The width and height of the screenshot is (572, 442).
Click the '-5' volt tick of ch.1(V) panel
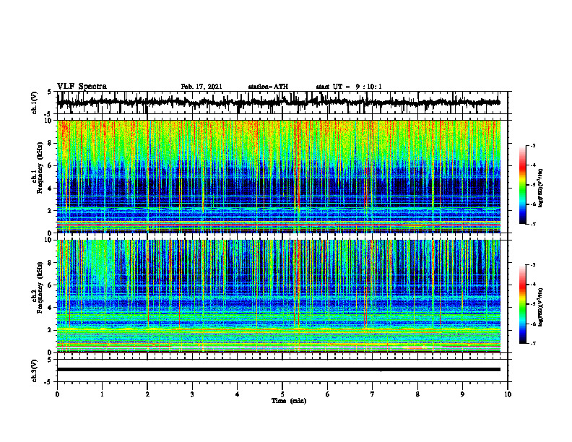[x=48, y=114]
